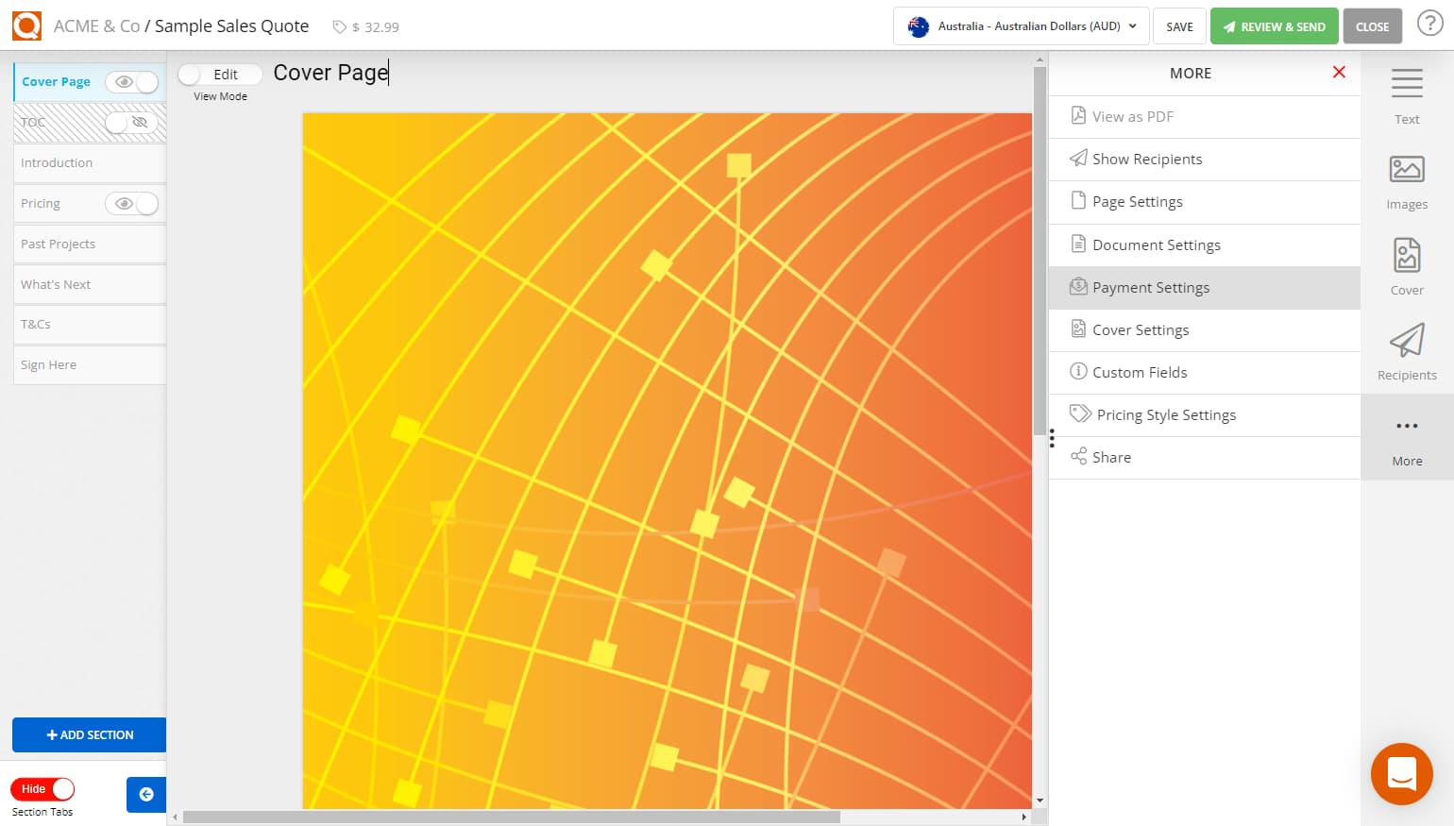
Task: Close the MORE panel with red X
Action: click(x=1338, y=73)
